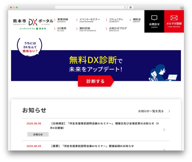Click the 無料DX診断で banner headline

pos(96,60)
